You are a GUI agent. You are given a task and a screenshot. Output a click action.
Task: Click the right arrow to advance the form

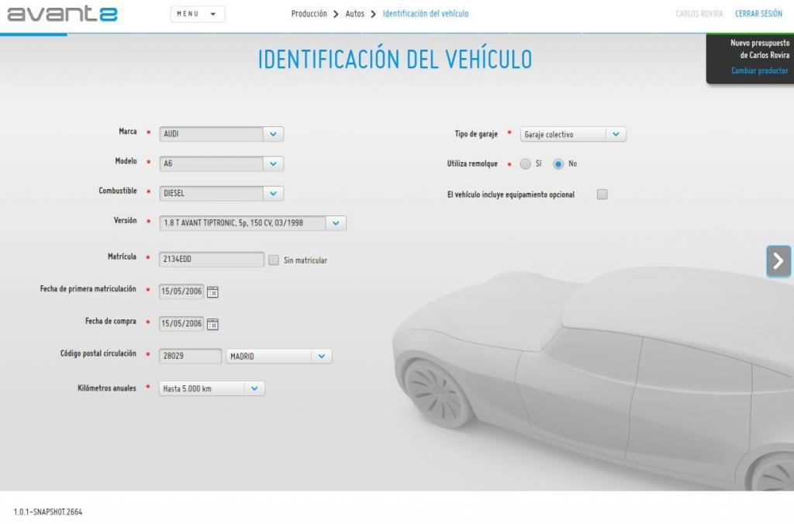(778, 261)
